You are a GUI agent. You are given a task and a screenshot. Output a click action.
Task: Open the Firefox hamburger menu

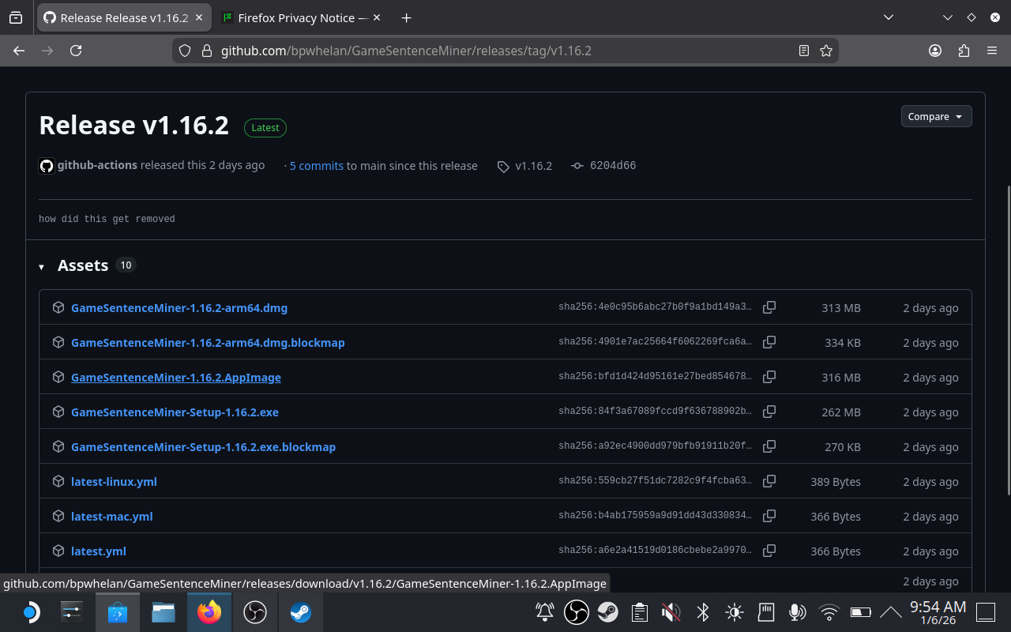point(992,50)
